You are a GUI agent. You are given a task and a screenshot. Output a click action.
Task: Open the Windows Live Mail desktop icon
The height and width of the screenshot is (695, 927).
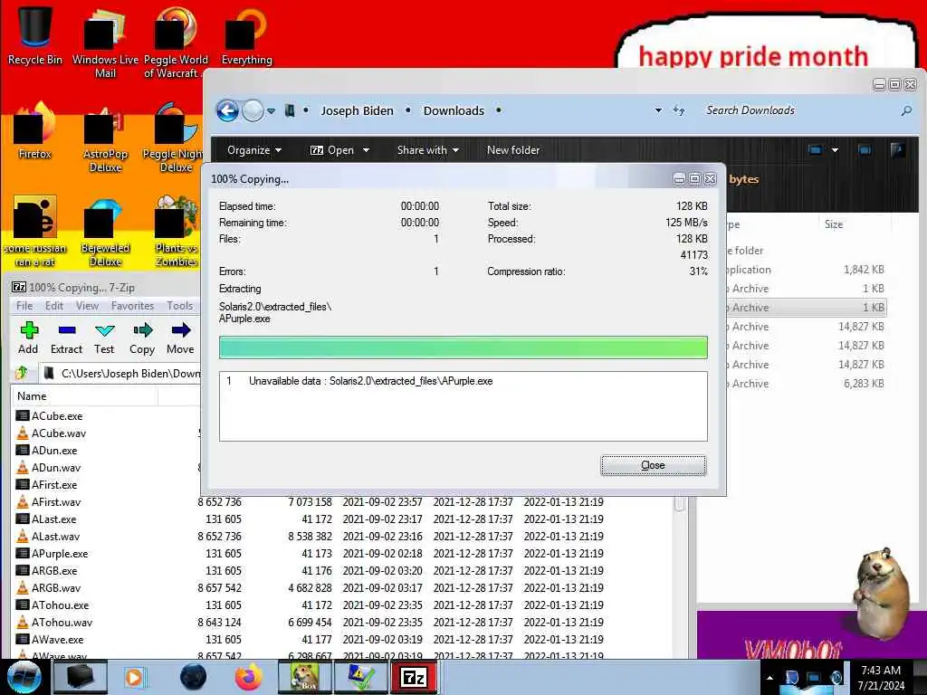tap(105, 43)
